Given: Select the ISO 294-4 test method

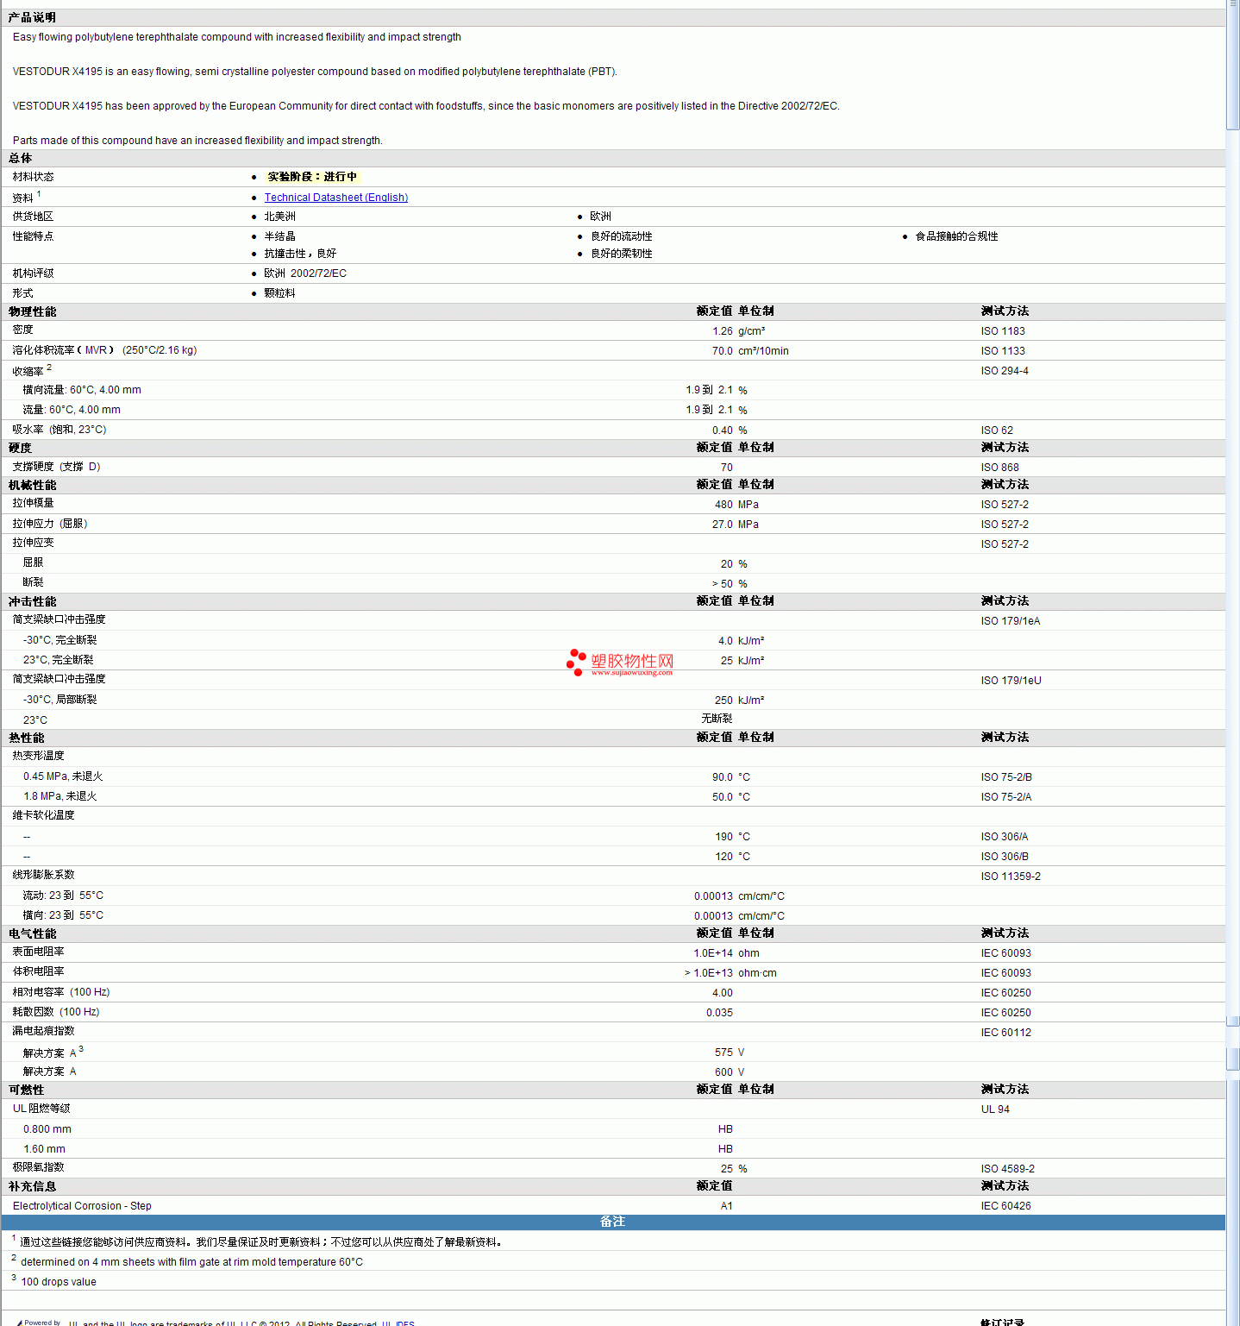Looking at the screenshot, I should coord(1005,371).
